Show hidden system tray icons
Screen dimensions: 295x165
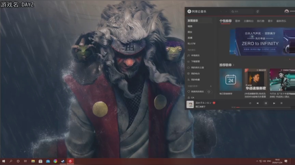(x=257, y=161)
